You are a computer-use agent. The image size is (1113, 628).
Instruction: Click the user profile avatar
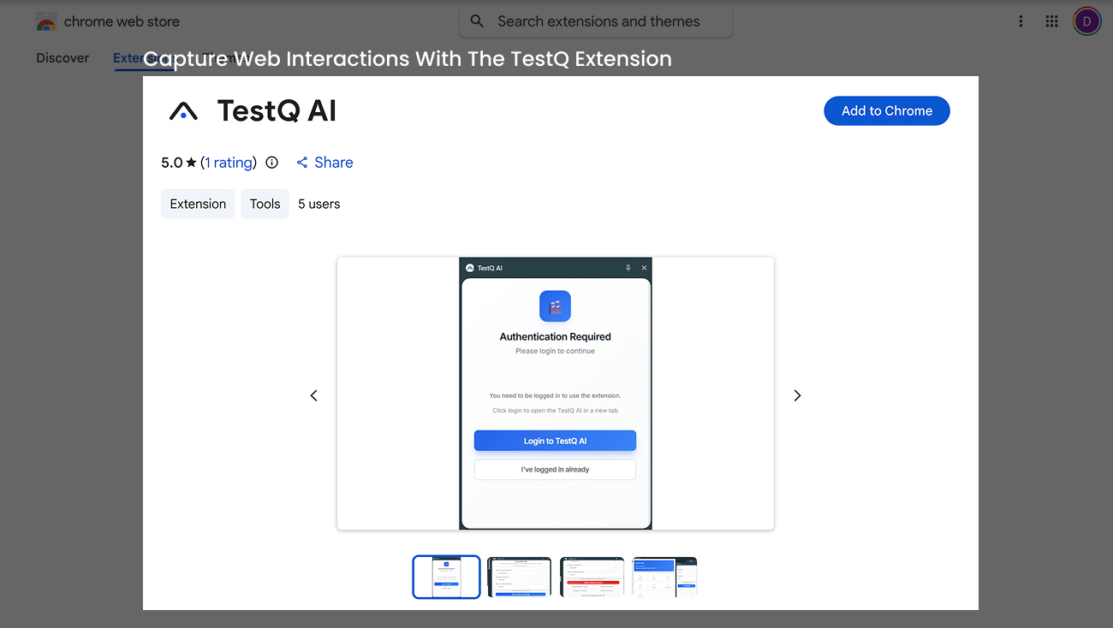[1086, 21]
